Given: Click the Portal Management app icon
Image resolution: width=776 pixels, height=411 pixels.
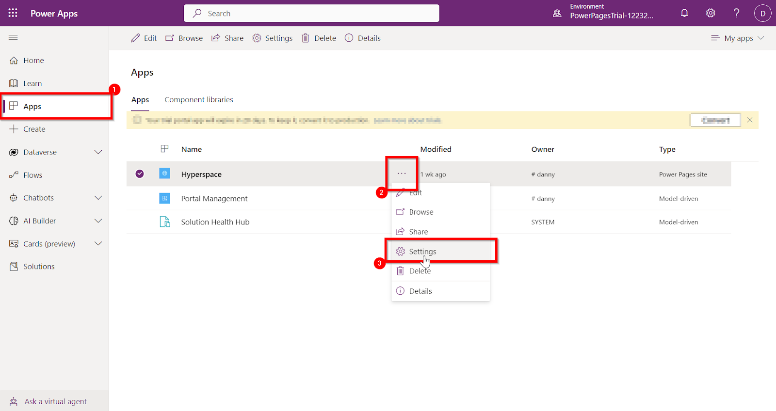Looking at the screenshot, I should [x=165, y=198].
